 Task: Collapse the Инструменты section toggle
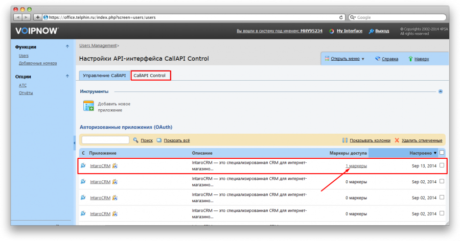pyautogui.click(x=441, y=91)
